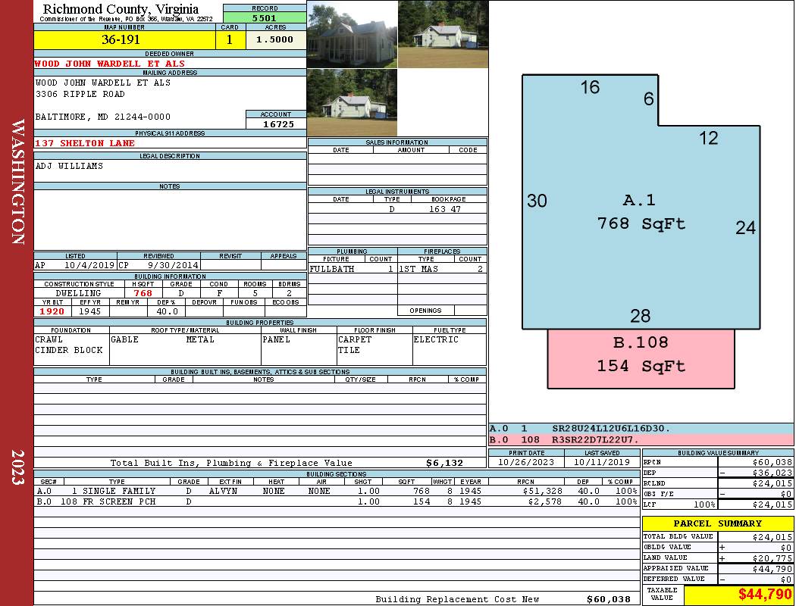Click FULLBATH plumbing fixture entry
Viewport: 796px width, 606px height.
(x=332, y=269)
